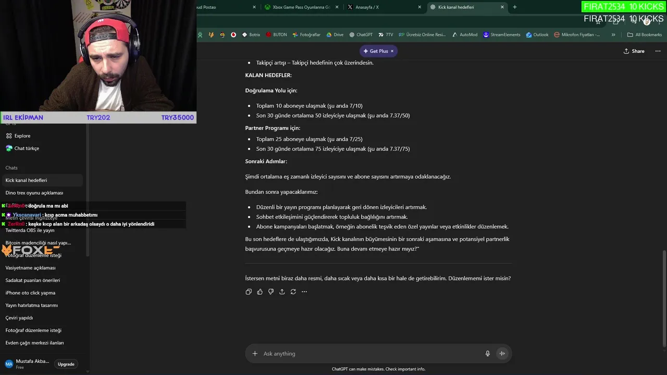Open a new browser tab

515,7
